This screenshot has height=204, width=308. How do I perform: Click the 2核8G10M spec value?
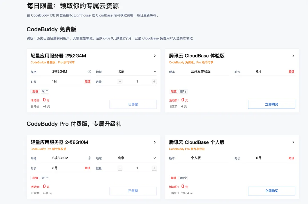60,158
